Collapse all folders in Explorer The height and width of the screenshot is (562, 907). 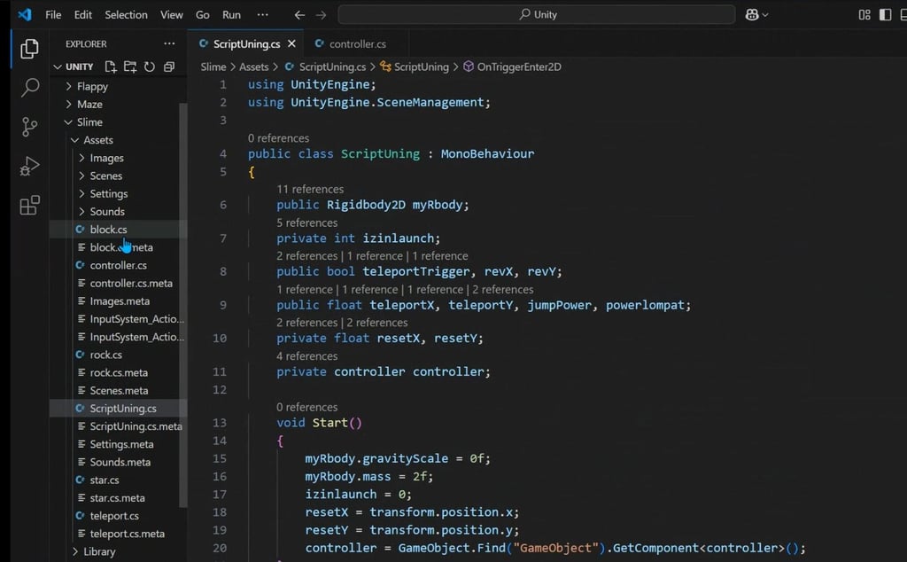(169, 66)
